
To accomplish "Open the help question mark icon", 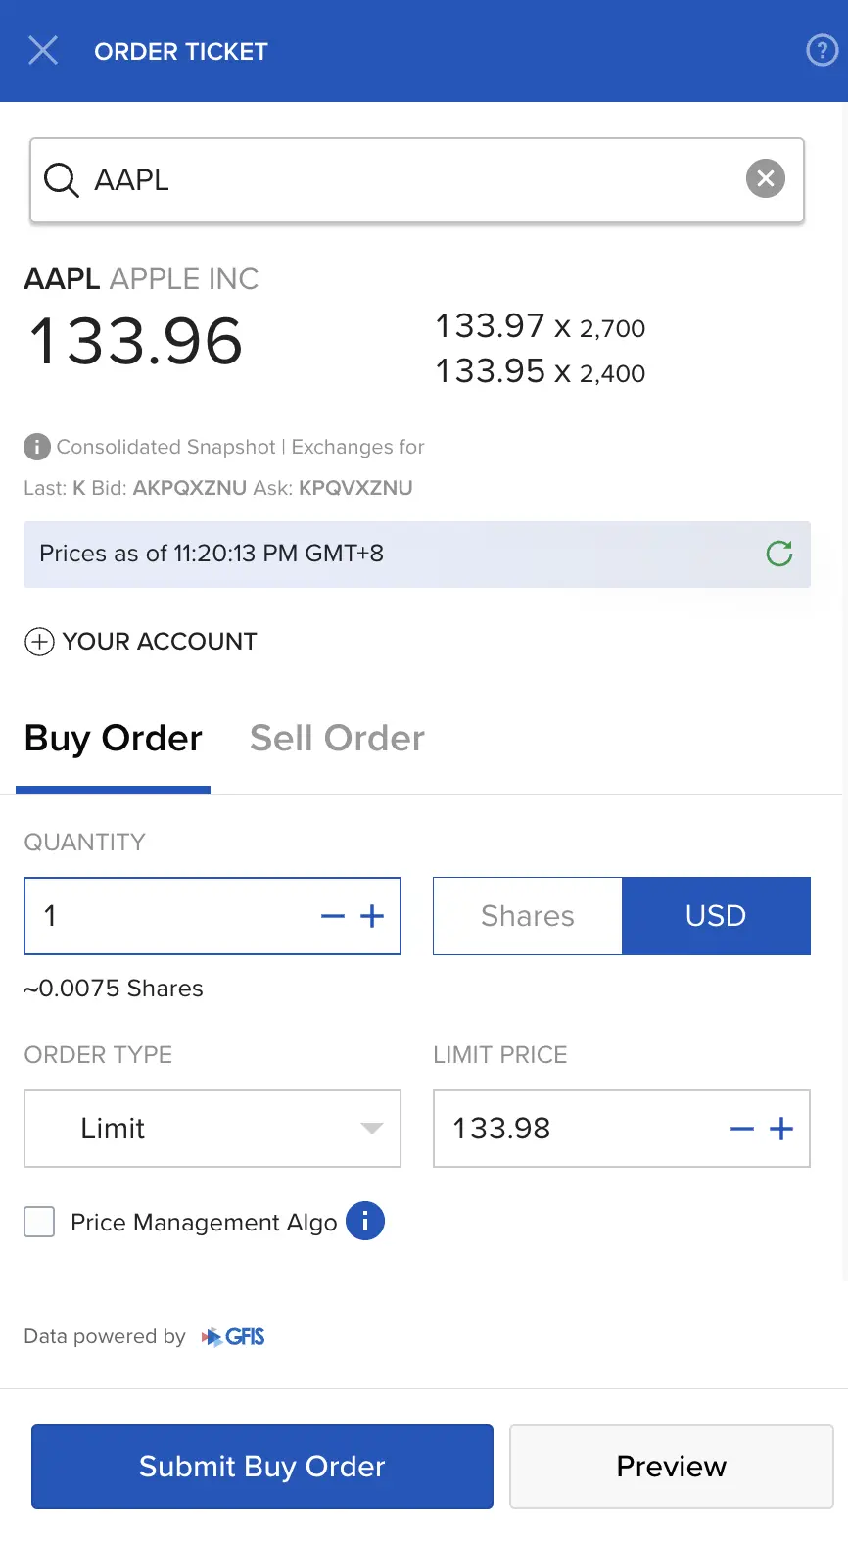I will point(822,50).
